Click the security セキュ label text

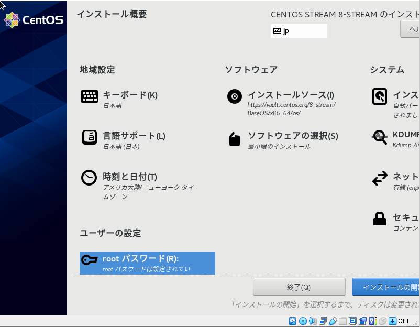(406, 217)
